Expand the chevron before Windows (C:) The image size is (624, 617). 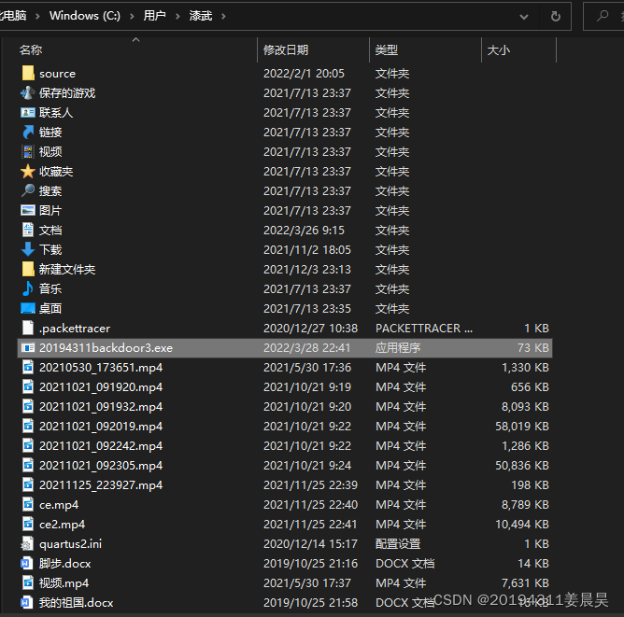point(37,16)
